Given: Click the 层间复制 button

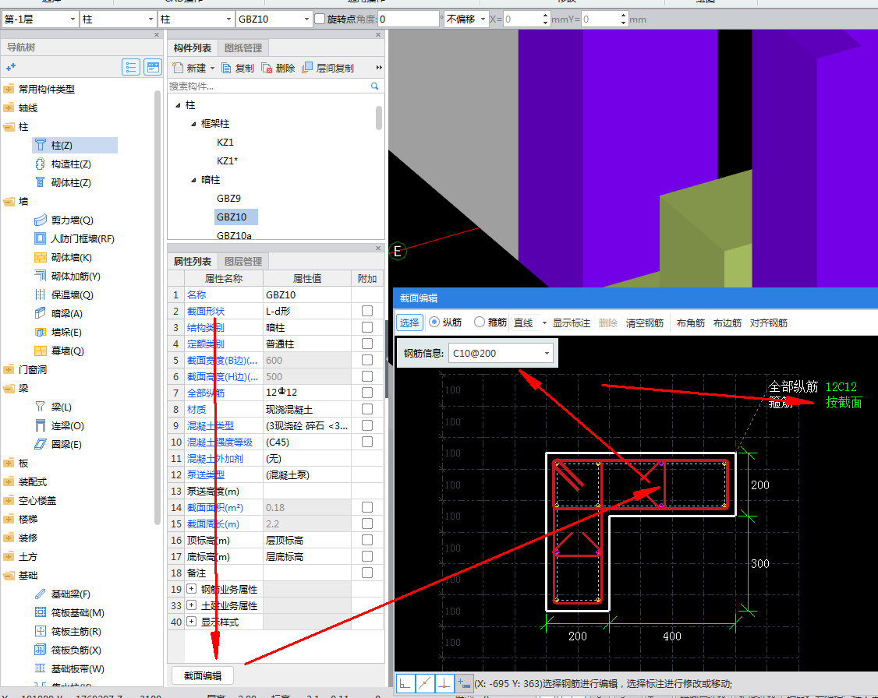Looking at the screenshot, I should pos(328,69).
